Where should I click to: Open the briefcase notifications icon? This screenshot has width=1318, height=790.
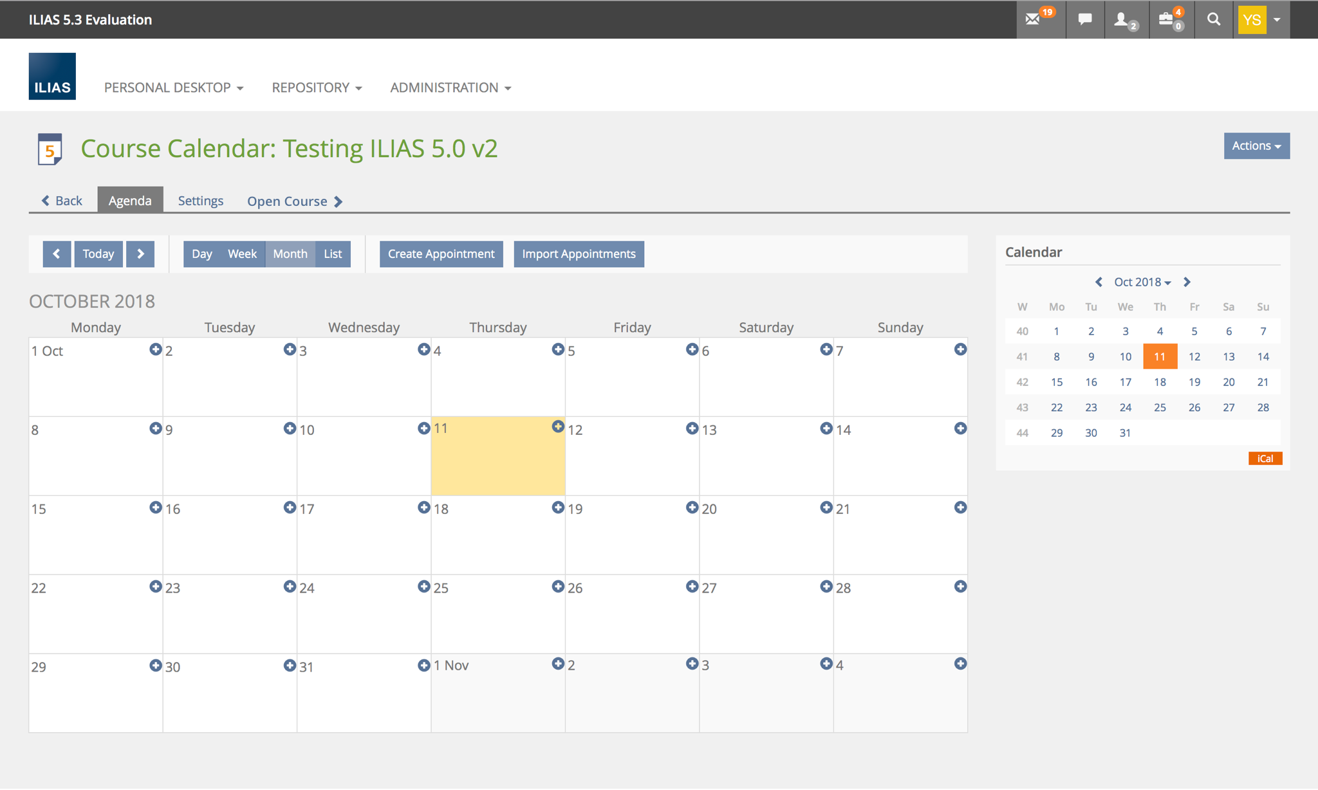pyautogui.click(x=1167, y=19)
